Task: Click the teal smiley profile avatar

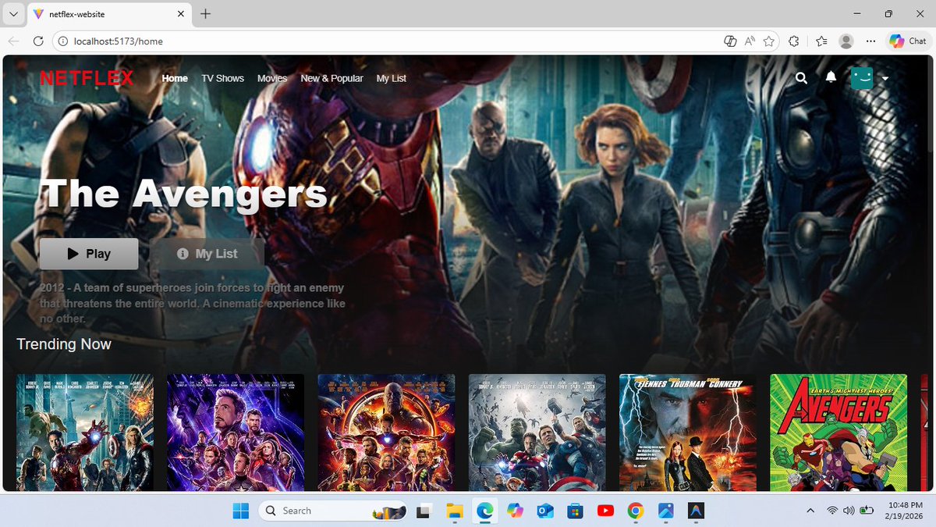Action: tap(862, 78)
